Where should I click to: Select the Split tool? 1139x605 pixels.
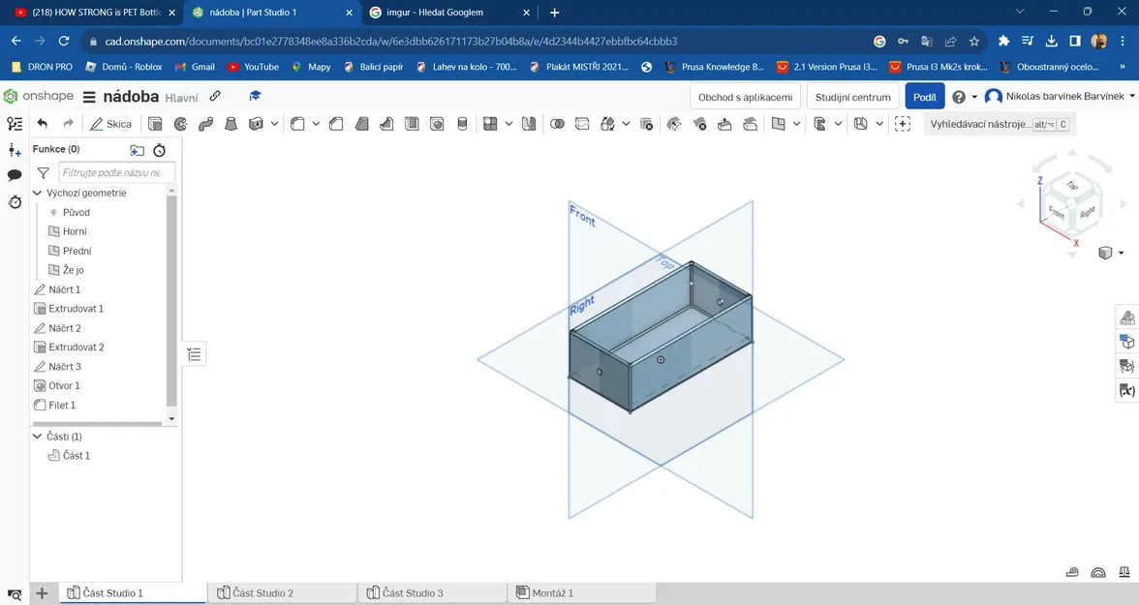(582, 124)
